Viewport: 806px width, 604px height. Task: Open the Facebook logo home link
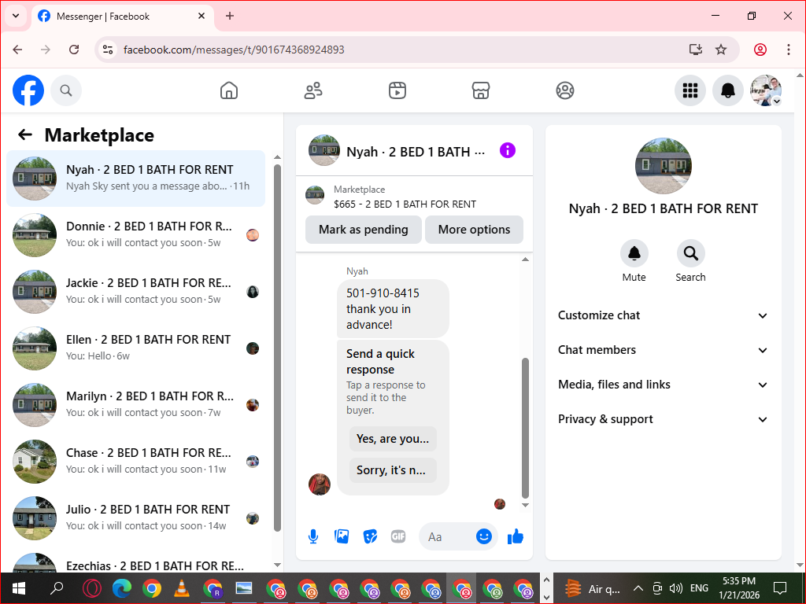28,90
